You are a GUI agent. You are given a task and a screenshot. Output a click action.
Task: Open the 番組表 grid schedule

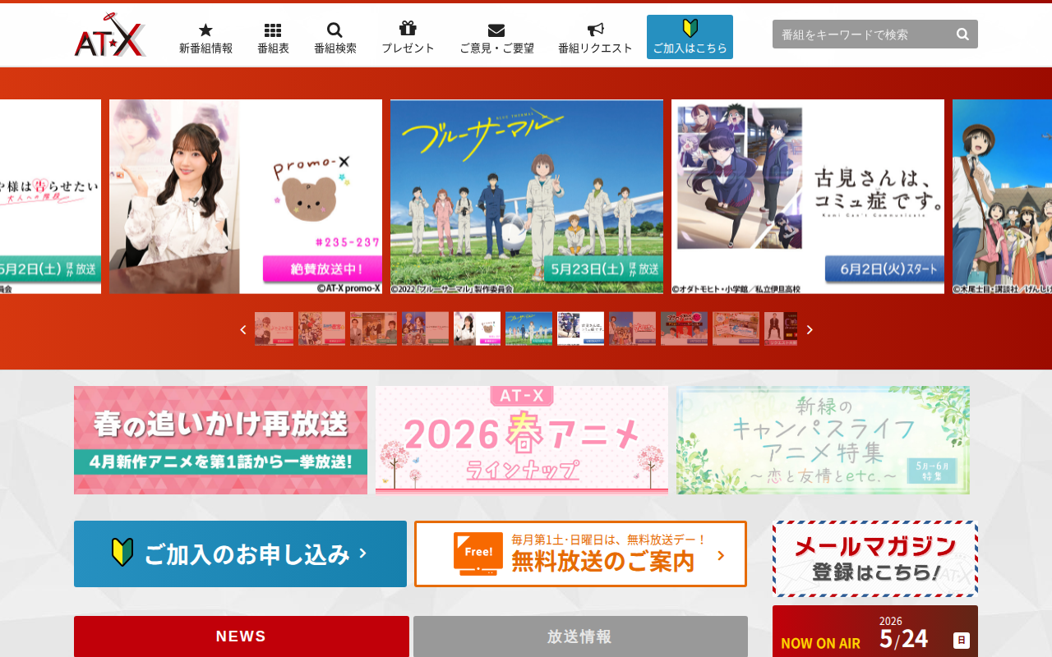(273, 38)
